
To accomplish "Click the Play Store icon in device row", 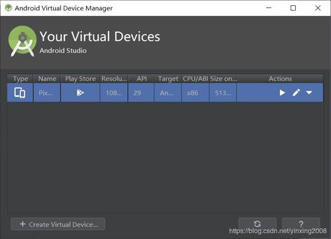I will [80, 92].
